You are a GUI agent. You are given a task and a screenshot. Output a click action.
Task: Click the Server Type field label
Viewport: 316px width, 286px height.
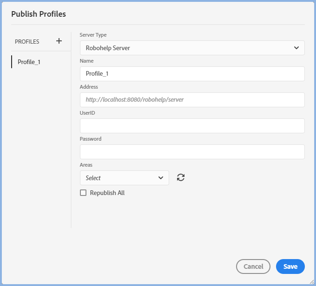coord(93,35)
